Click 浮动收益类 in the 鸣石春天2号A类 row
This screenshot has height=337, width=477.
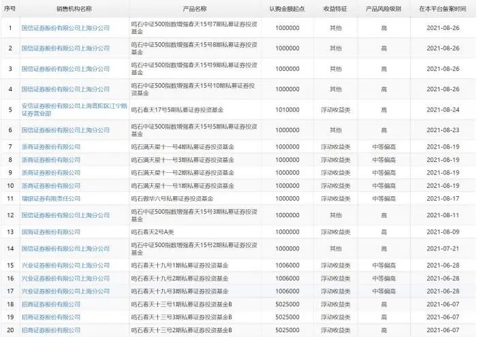335,232
